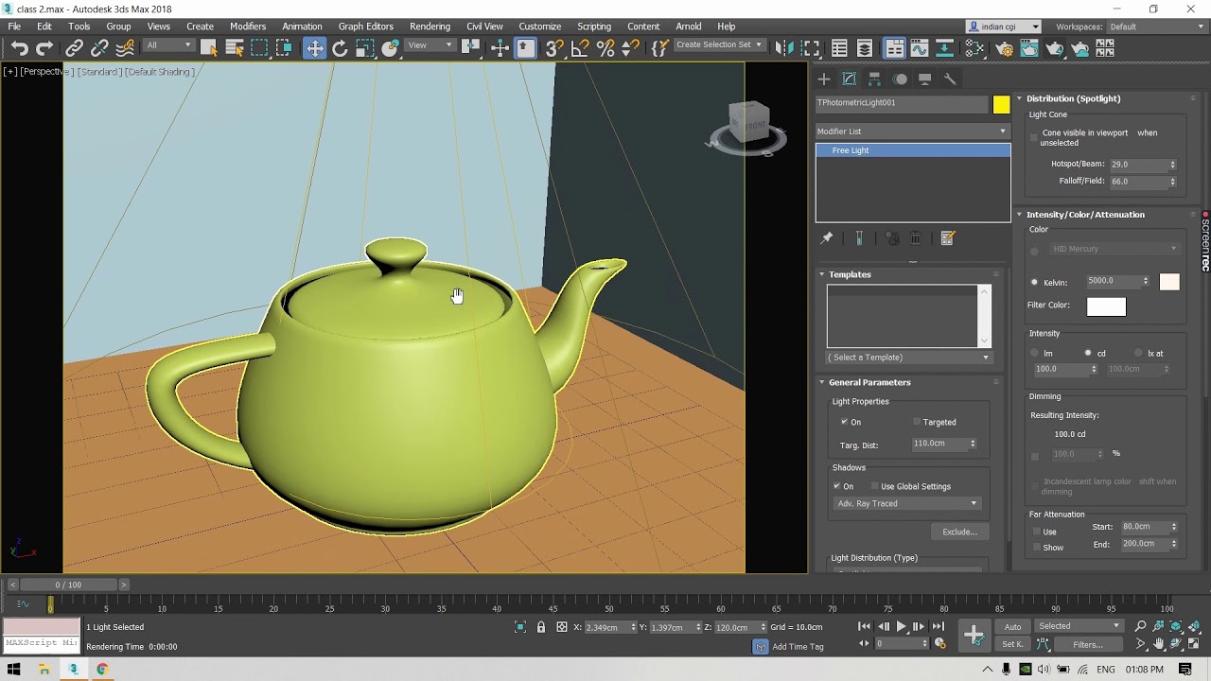Click the Percent Snap Toggle icon
The height and width of the screenshot is (681, 1211).
click(606, 48)
